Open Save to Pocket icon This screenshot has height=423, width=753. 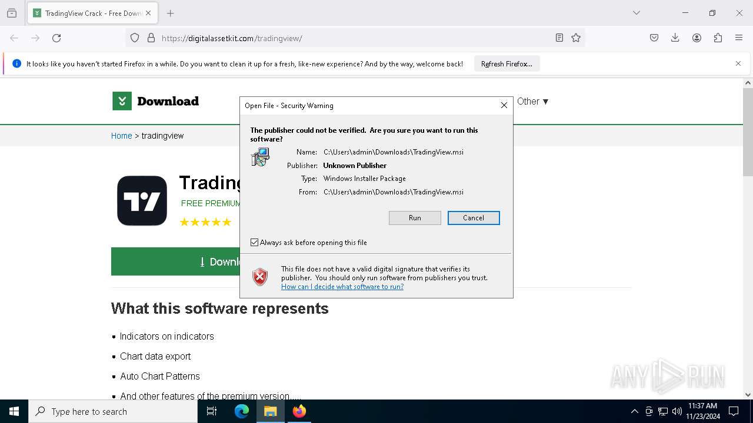[x=654, y=38]
